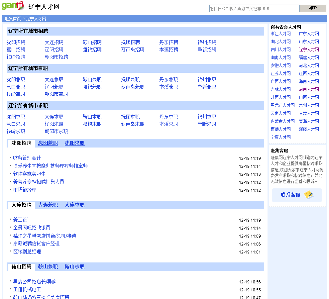This screenshot has height=299, width=329.
Task: Click the 搜索 button
Action: (x=313, y=8)
